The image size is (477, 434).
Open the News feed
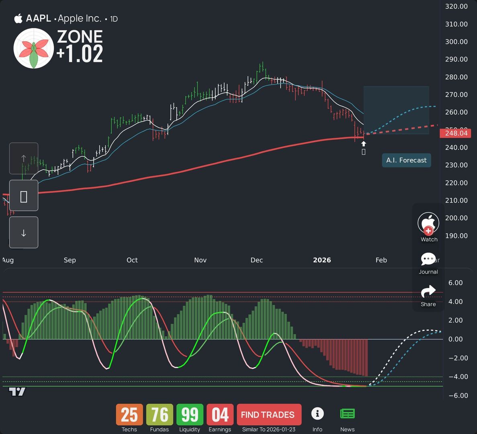[x=347, y=414]
